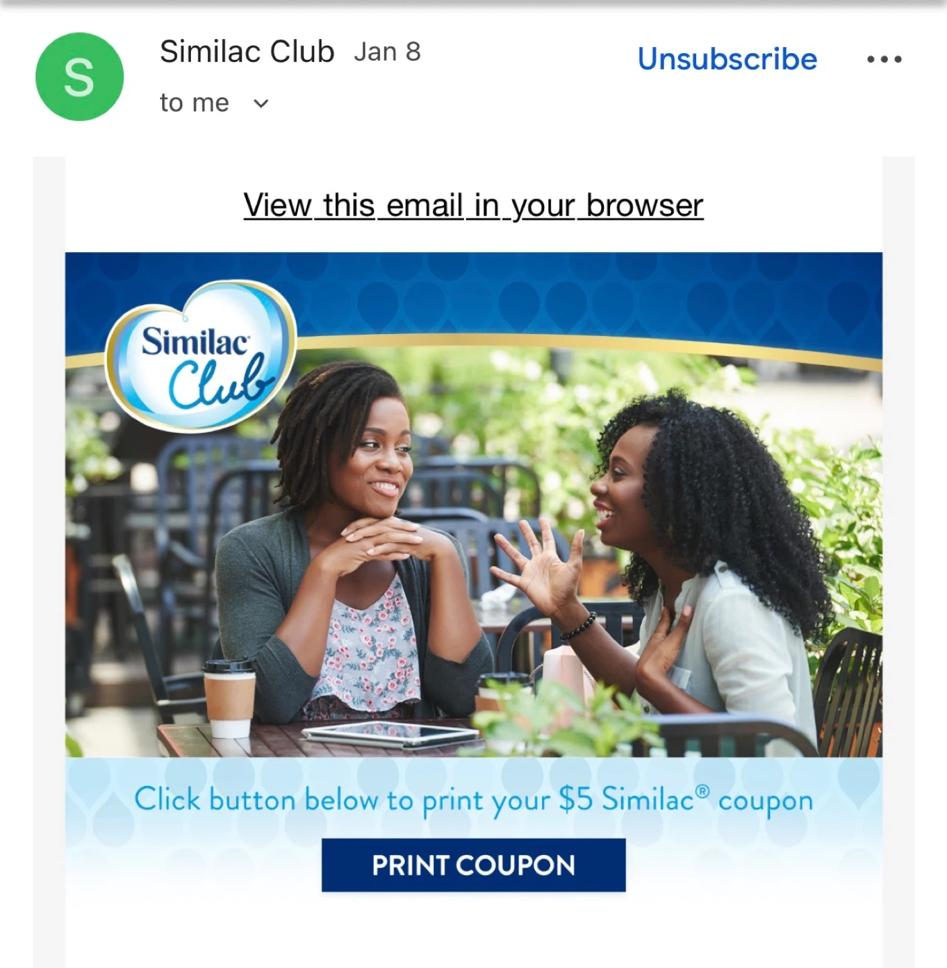Tap the green S sender avatar
Viewport: 947px width, 968px height.
click(x=79, y=77)
